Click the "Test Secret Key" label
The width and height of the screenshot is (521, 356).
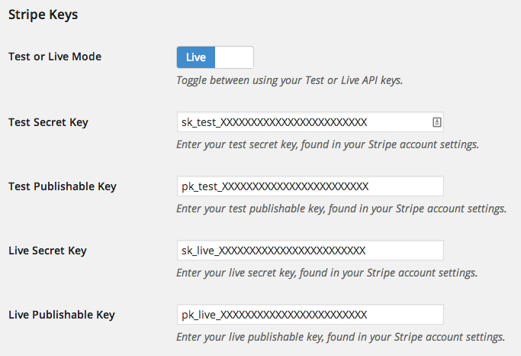(x=48, y=122)
